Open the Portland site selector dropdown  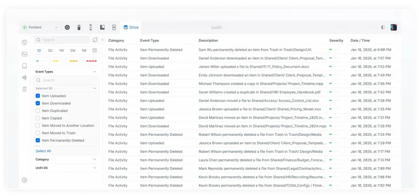[40, 27]
